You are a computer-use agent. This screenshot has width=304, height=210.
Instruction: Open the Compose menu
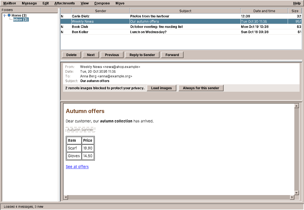[x=102, y=3]
